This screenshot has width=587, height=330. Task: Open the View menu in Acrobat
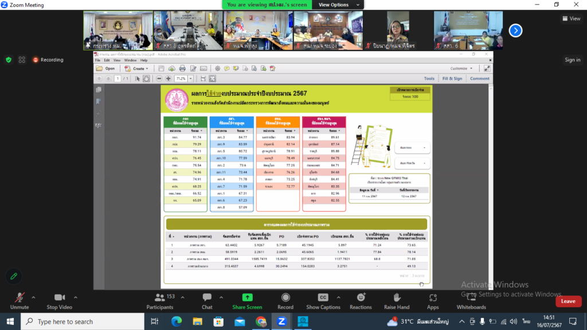pos(117,60)
